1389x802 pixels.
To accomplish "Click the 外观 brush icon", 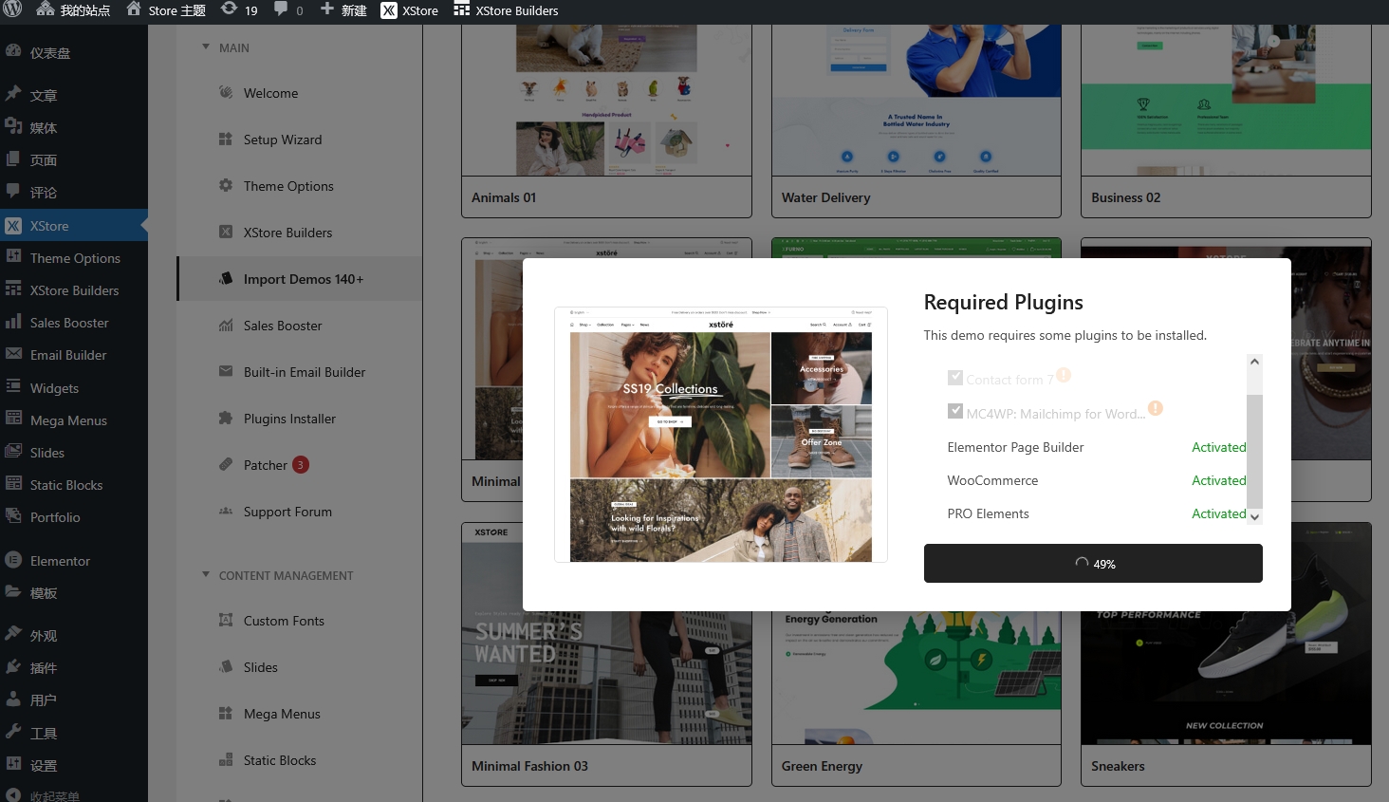I will [13, 634].
